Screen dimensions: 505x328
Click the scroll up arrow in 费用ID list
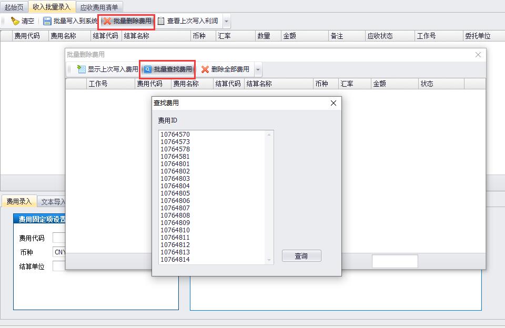click(x=269, y=135)
